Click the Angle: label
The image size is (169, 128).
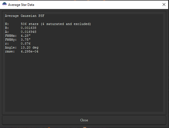11,48
